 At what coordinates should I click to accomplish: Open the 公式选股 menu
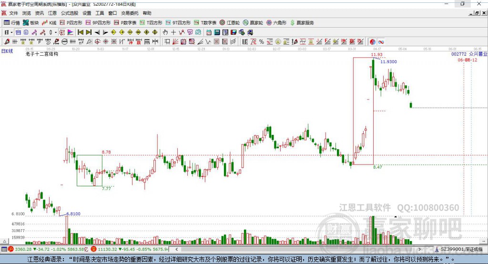click(x=70, y=13)
